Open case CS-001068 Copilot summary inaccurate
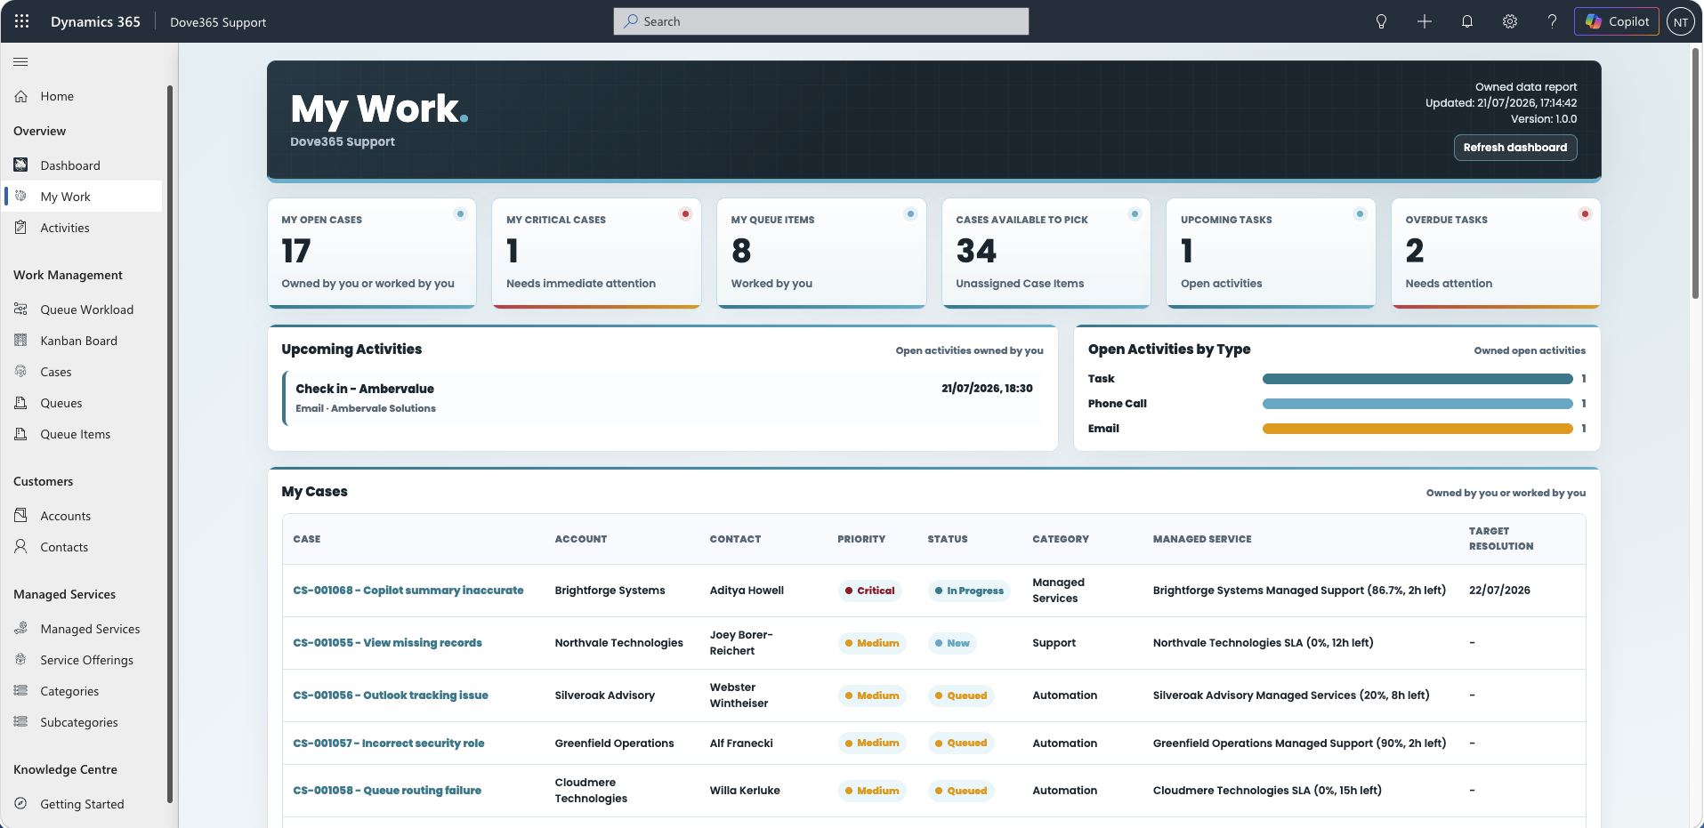This screenshot has width=1704, height=828. pyautogui.click(x=408, y=591)
